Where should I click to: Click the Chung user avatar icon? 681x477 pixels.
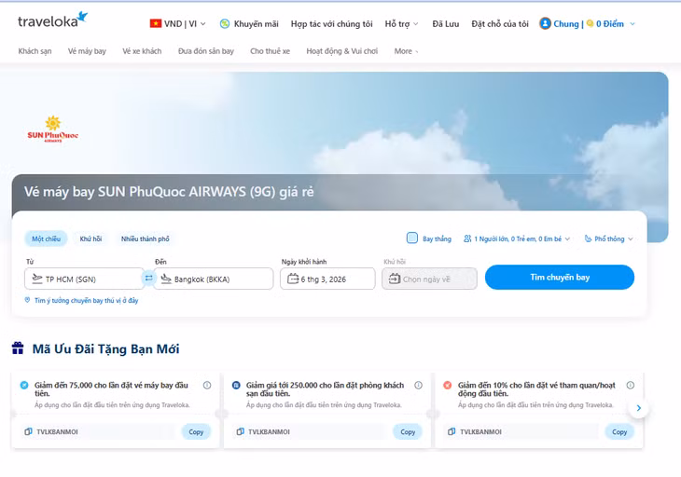point(545,23)
